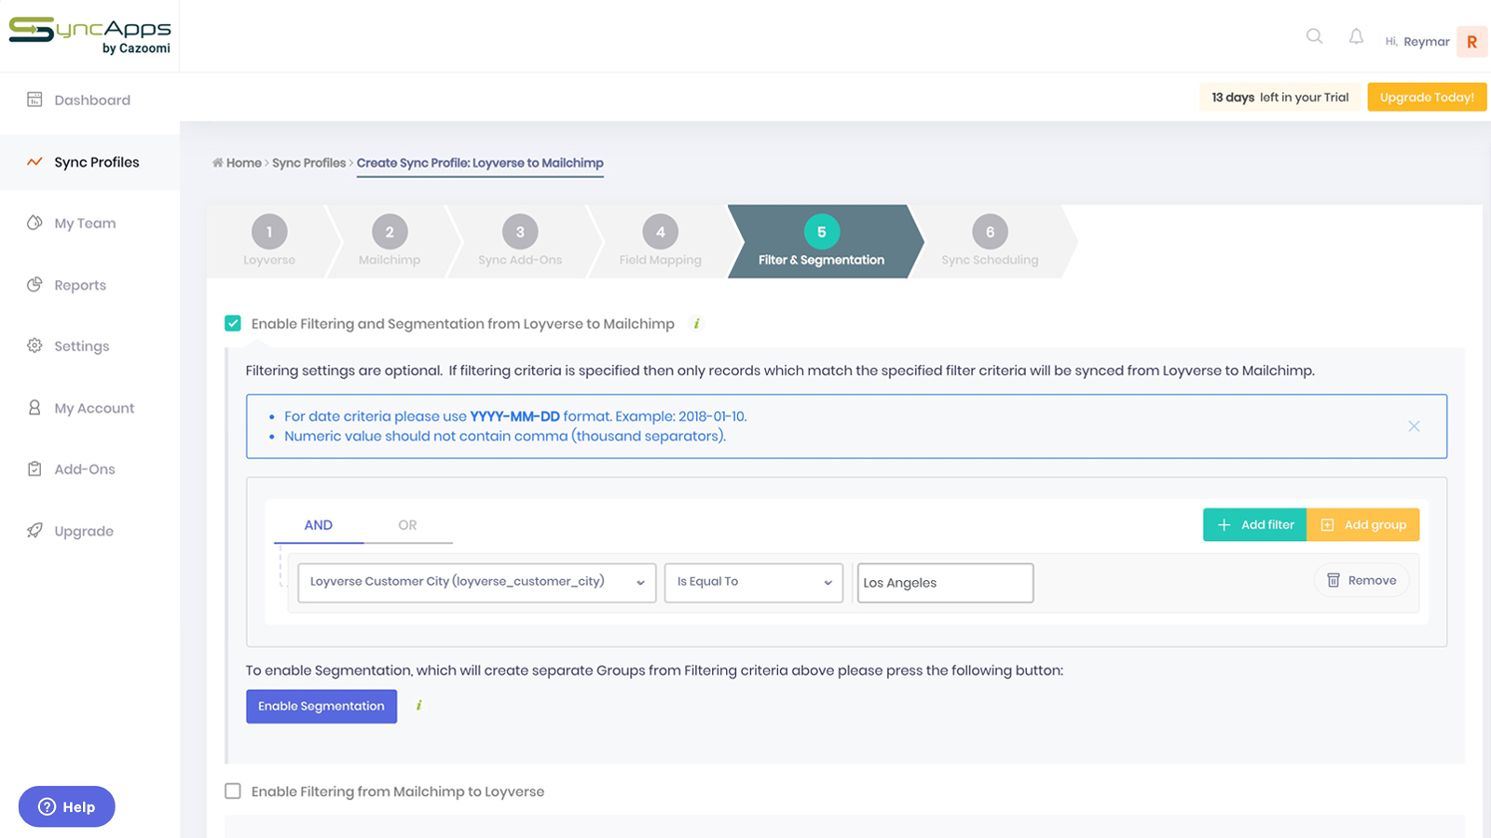Click the Enable Segmentation button

321,706
